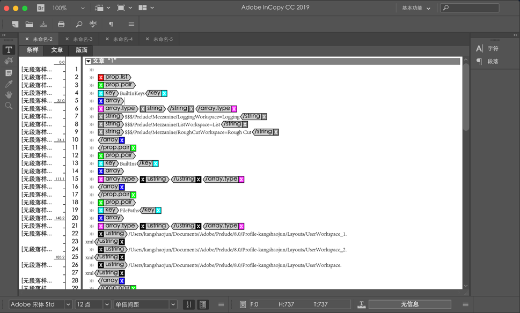Click the copyfit info icon

pyautogui.click(x=243, y=304)
